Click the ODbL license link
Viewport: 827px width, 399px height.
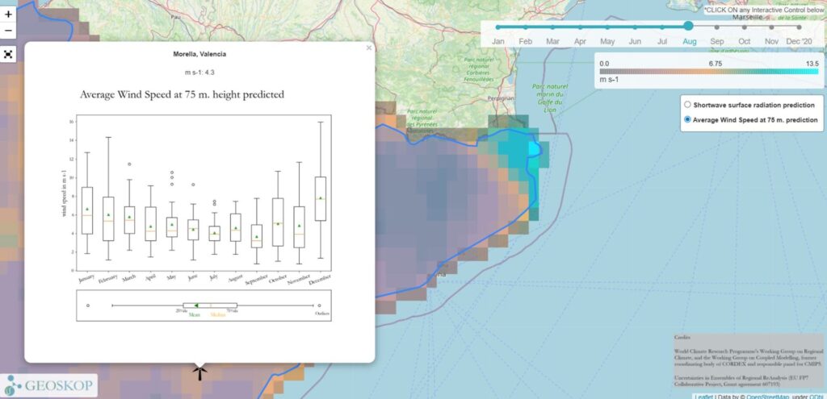tap(816, 396)
